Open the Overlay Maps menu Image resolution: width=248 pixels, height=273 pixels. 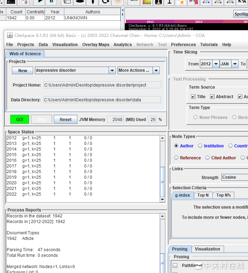click(96, 45)
